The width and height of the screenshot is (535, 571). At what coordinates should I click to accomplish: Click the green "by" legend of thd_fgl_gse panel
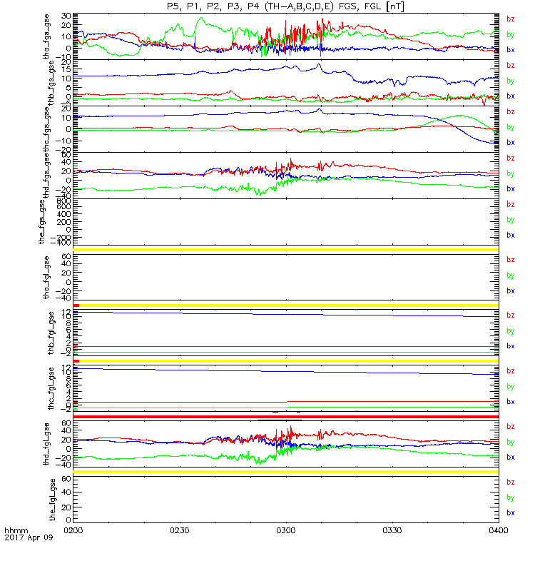click(511, 442)
